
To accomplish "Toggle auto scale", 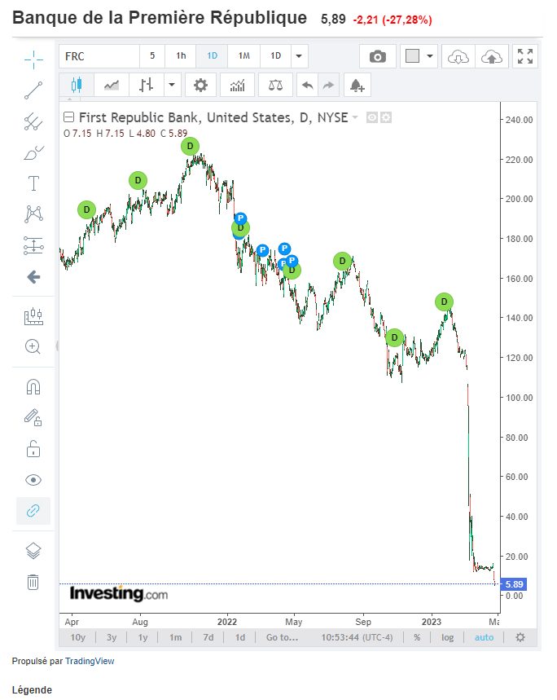I will 484,637.
